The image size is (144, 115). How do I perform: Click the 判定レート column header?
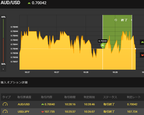(134, 97)
